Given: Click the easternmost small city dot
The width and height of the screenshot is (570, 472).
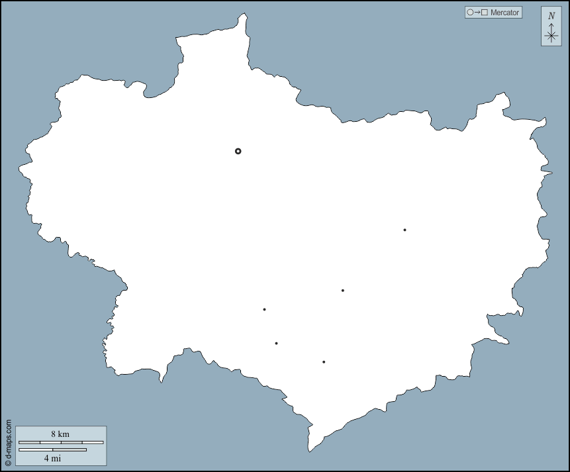Looking at the screenshot, I should [404, 230].
